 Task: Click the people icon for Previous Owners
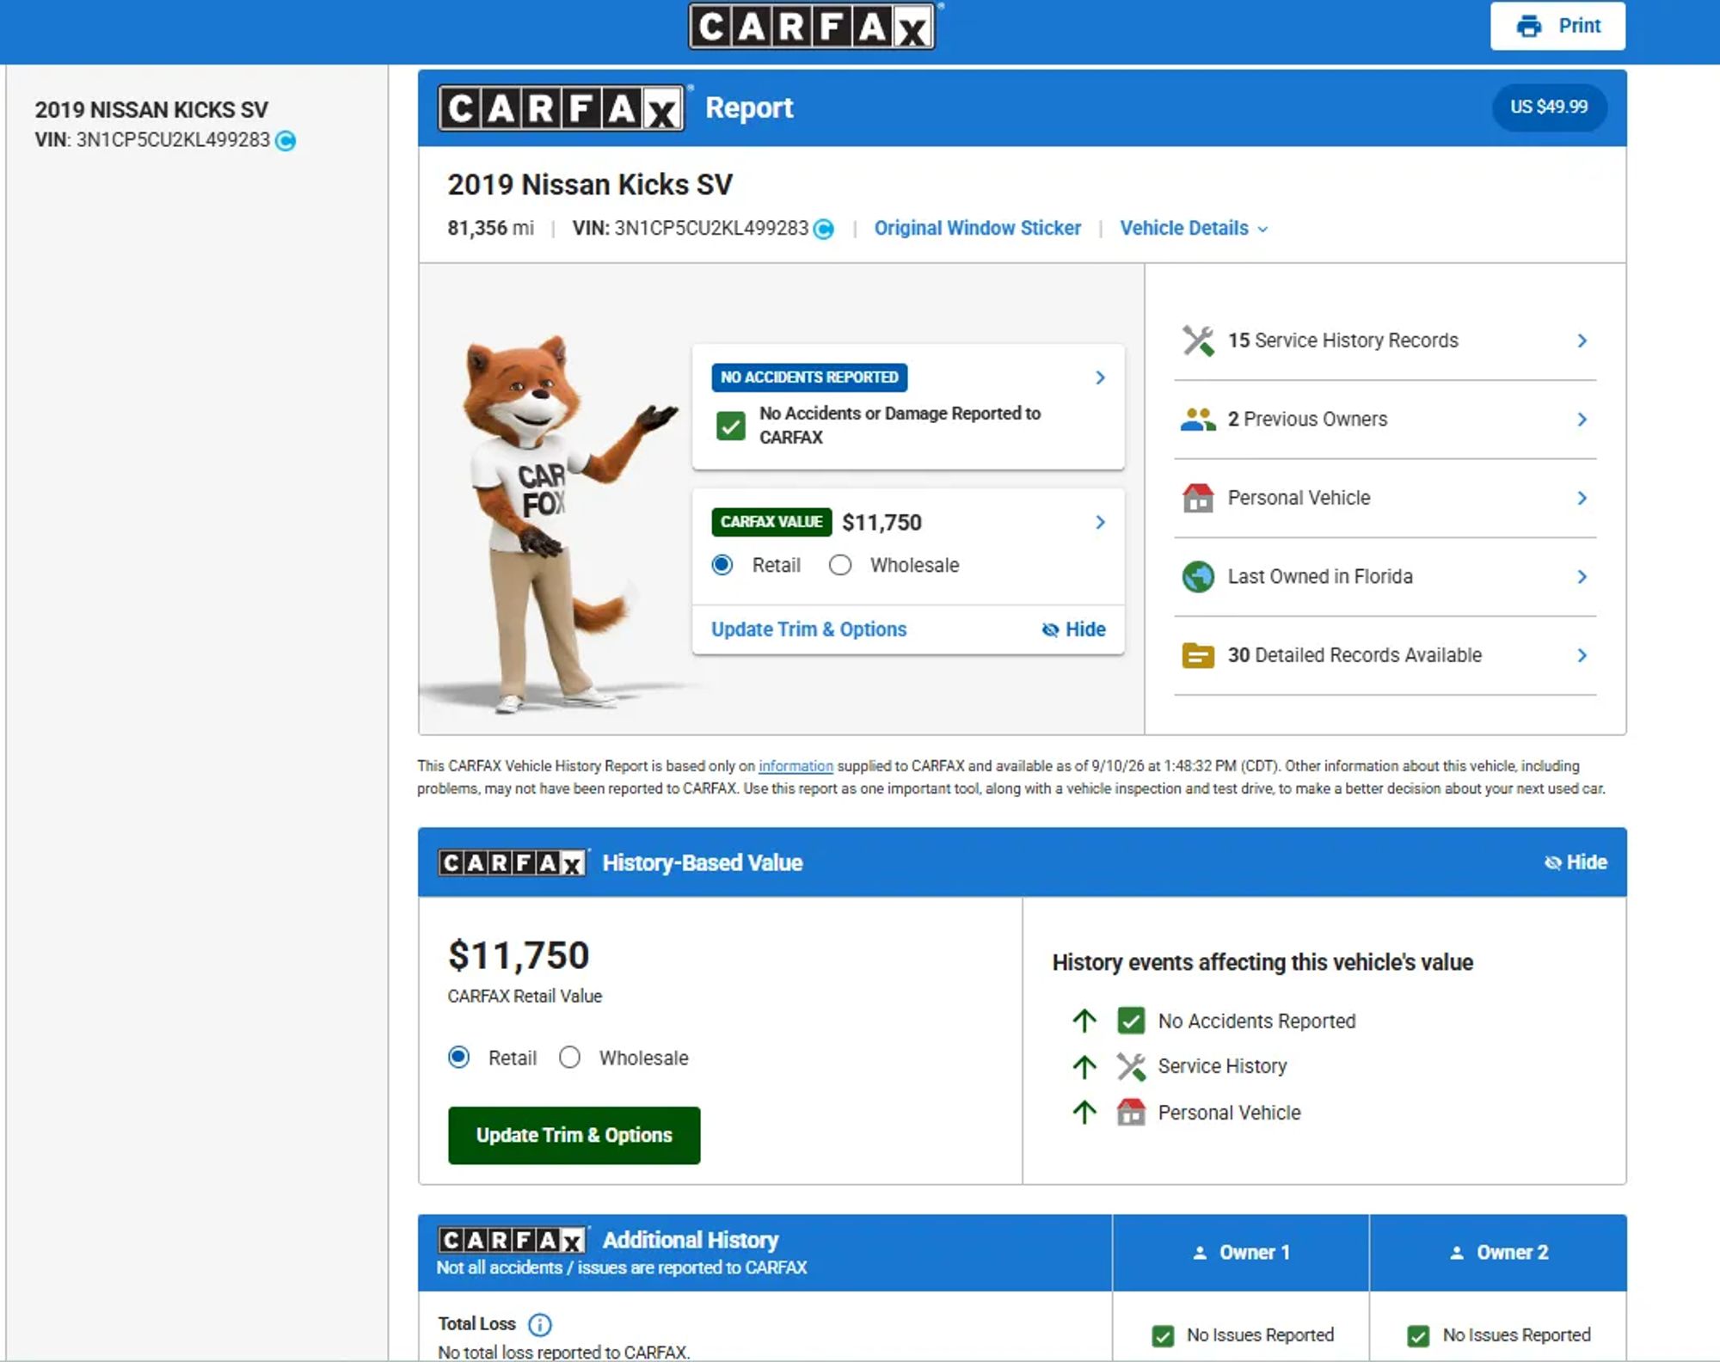click(x=1198, y=419)
